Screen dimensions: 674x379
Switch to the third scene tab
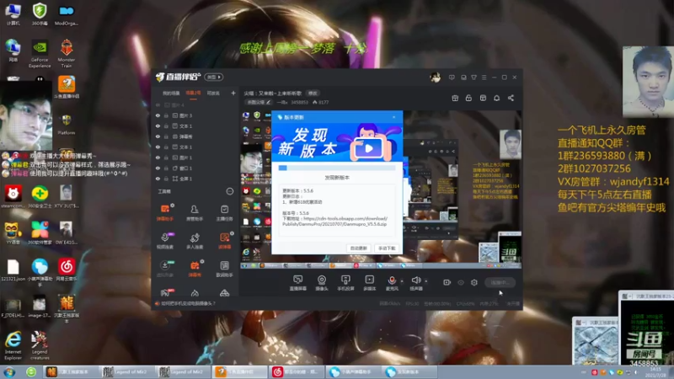[x=213, y=93]
